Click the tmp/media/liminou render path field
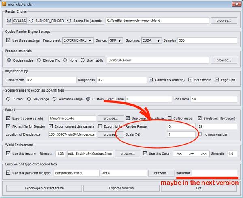Screen dimensions: 243x198 pyautogui.click(x=77, y=173)
